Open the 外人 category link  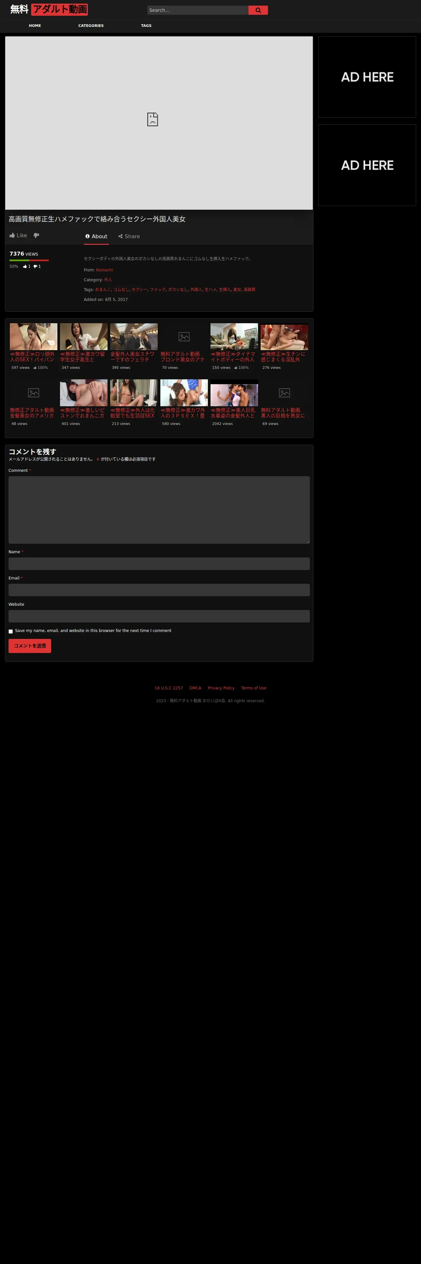pyautogui.click(x=108, y=280)
